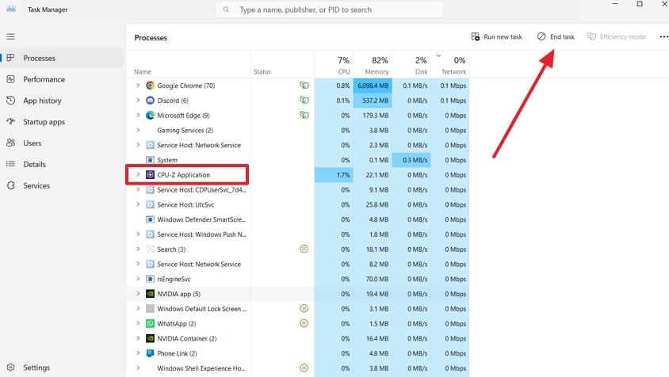Click the System process icon
The image size is (669, 377).
click(x=150, y=160)
